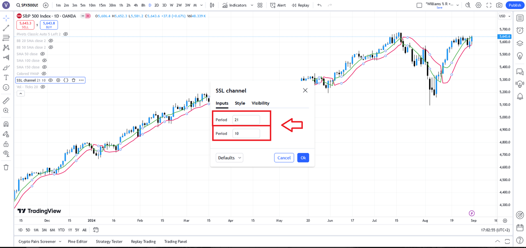526x248 pixels.
Task: Open the patterns drawing tool
Action: click(6, 48)
